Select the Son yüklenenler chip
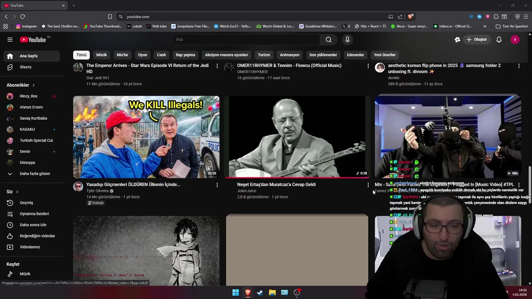Image resolution: width=532 pixels, height=299 pixels. tap(323, 55)
